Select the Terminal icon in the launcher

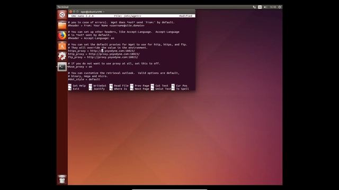point(62,67)
